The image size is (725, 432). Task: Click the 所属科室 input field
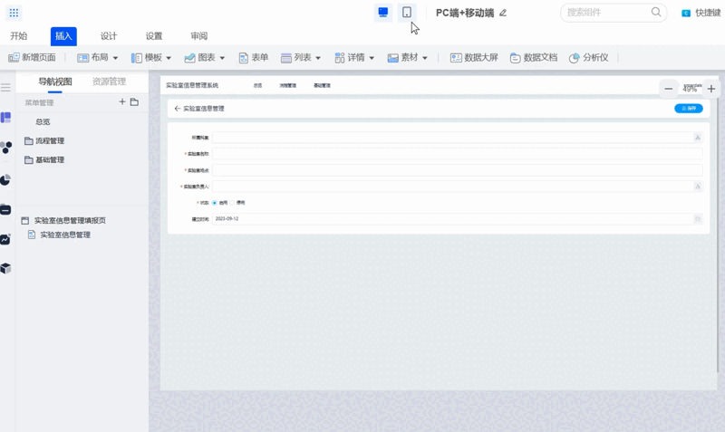pyautogui.click(x=458, y=138)
